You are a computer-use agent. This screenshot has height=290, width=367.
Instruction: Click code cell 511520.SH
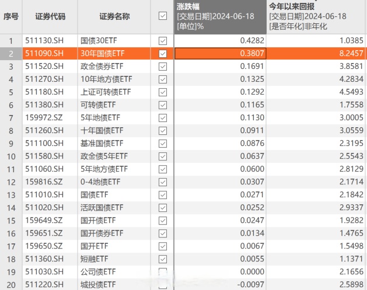pos(50,67)
